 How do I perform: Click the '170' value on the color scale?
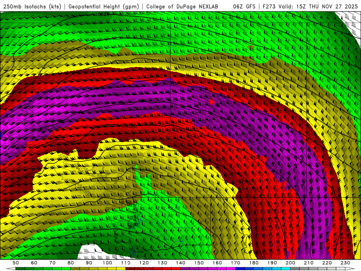[x=236, y=263]
